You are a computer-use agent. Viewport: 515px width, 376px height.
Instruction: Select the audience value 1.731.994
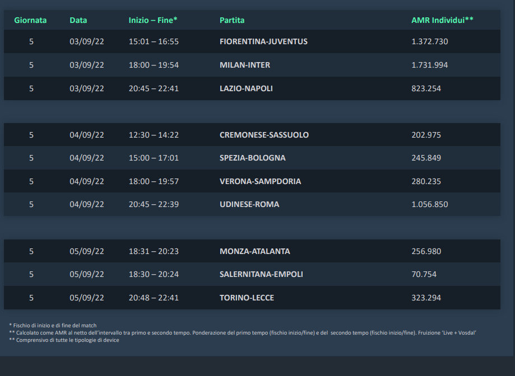coord(430,65)
